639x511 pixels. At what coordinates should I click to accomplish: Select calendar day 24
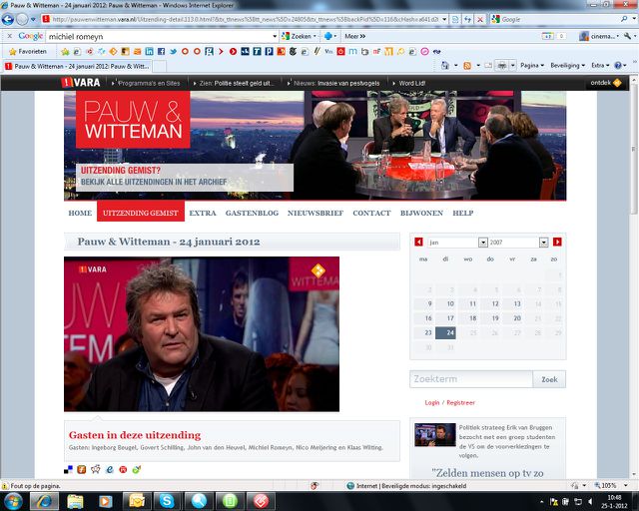pyautogui.click(x=445, y=332)
